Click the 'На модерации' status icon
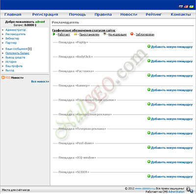Screen dimensions: 196x194 coord(105,34)
